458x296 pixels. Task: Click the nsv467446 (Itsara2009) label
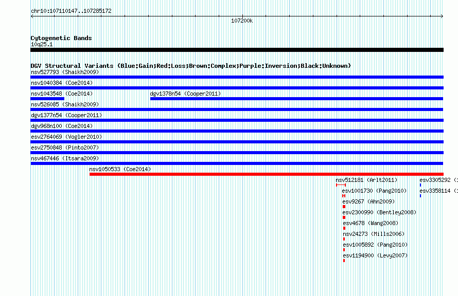(65, 158)
